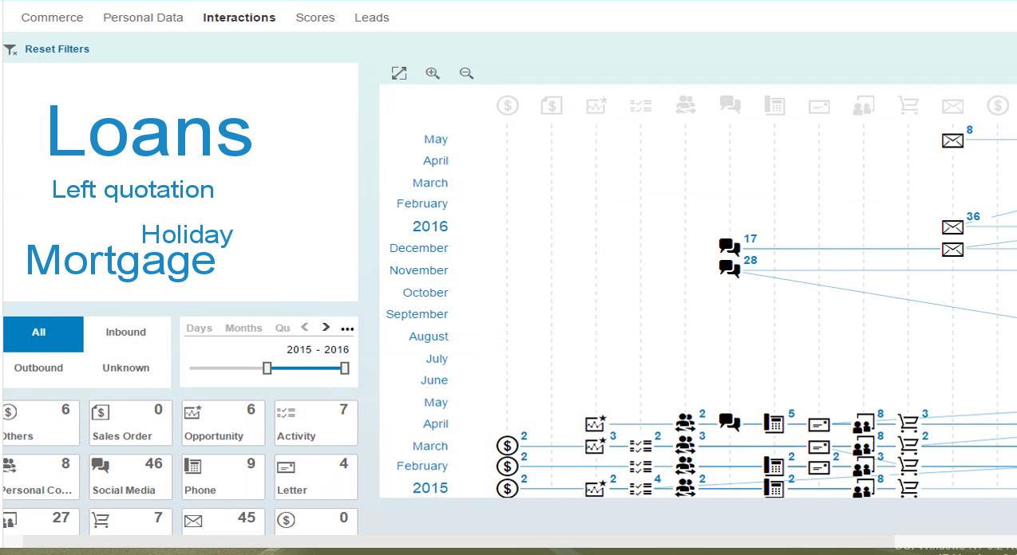Click the September month label
This screenshot has height=555, width=1017.
[417, 314]
